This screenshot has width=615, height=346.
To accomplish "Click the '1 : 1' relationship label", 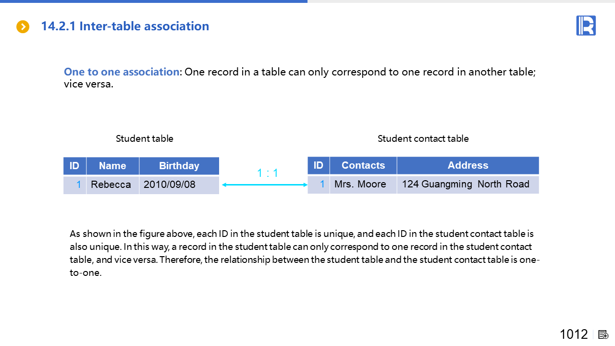I will coord(268,173).
